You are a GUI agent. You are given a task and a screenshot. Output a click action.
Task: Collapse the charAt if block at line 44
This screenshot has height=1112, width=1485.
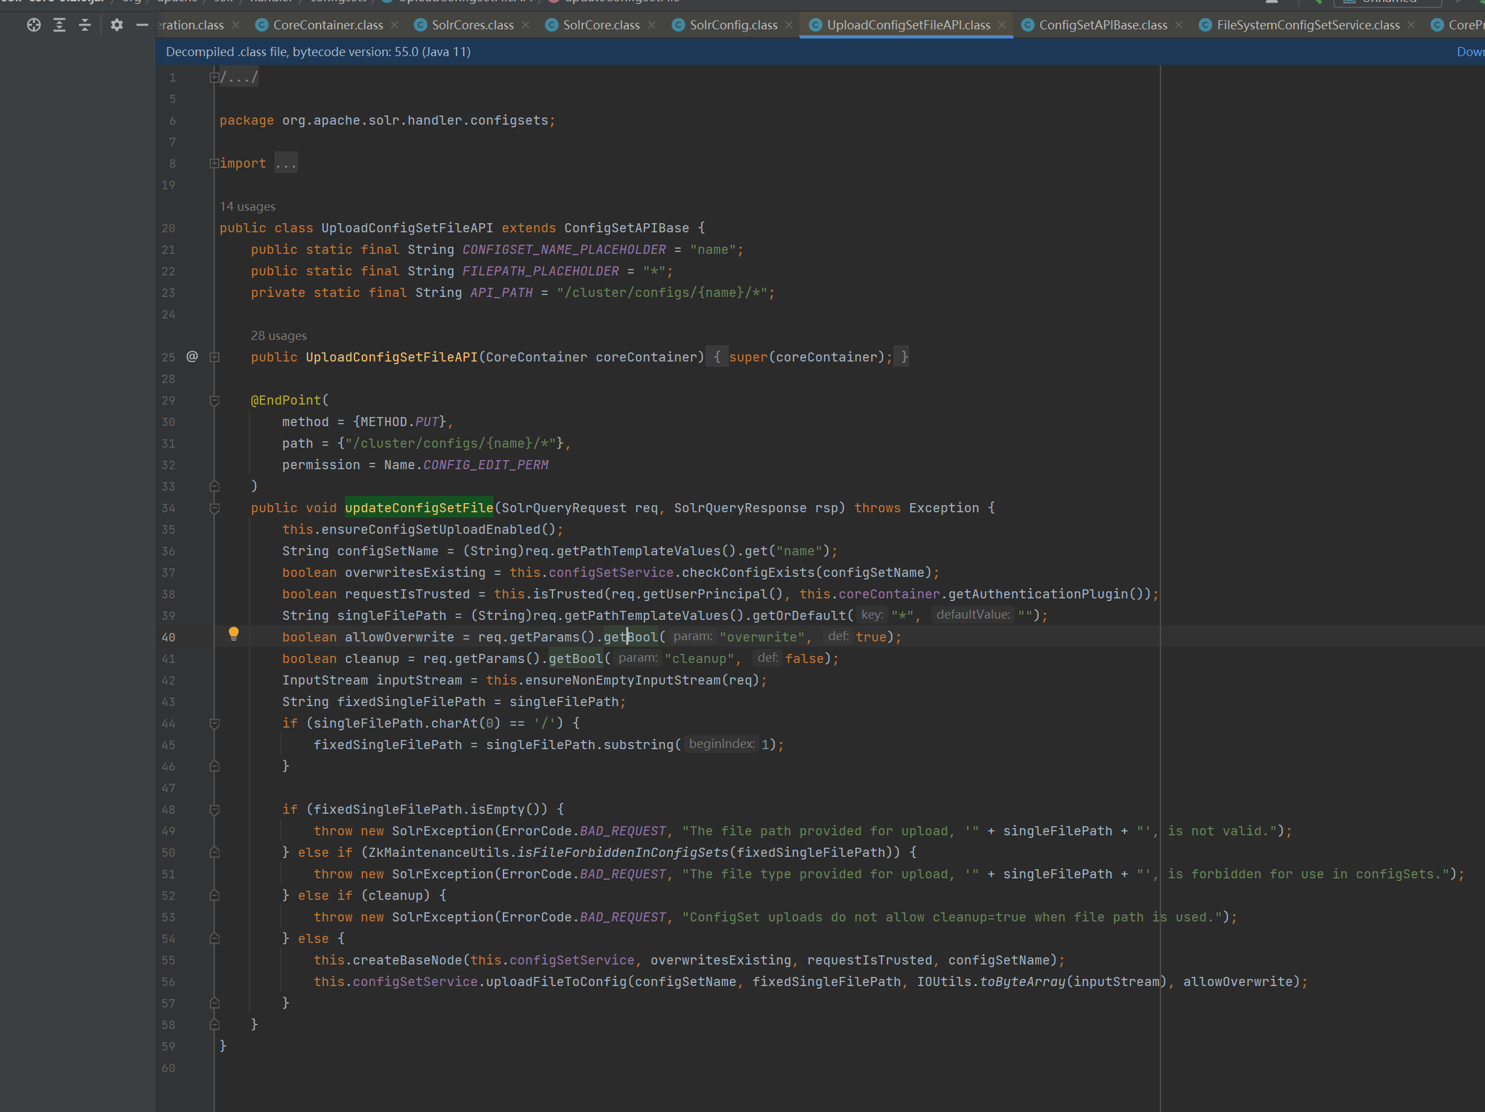point(214,724)
